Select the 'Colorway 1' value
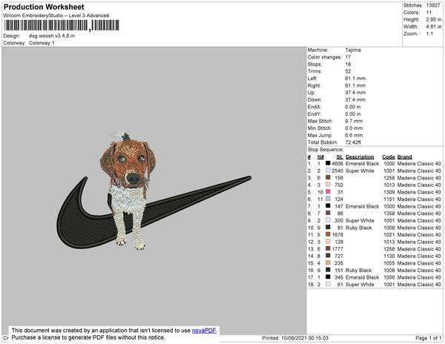Viewport: 445px width, 344px height. tap(42, 43)
